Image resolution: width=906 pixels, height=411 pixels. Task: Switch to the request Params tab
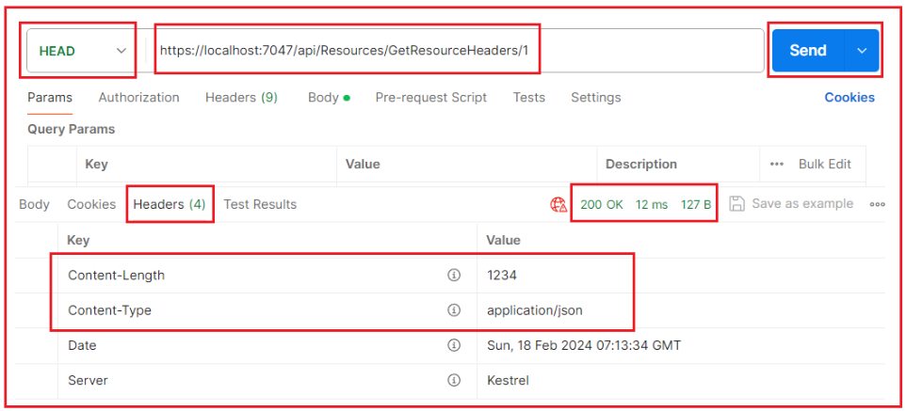[50, 98]
